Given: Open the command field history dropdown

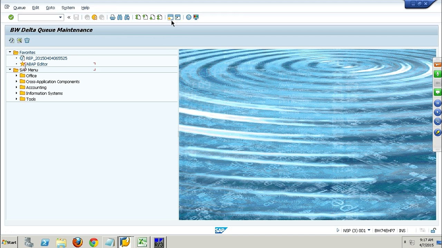Looking at the screenshot, I should coord(60,17).
